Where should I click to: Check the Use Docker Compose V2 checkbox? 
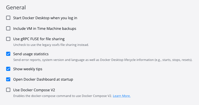(8, 90)
